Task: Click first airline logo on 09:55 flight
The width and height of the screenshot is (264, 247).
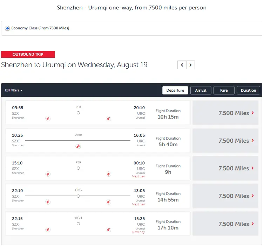Action: tap(48, 119)
